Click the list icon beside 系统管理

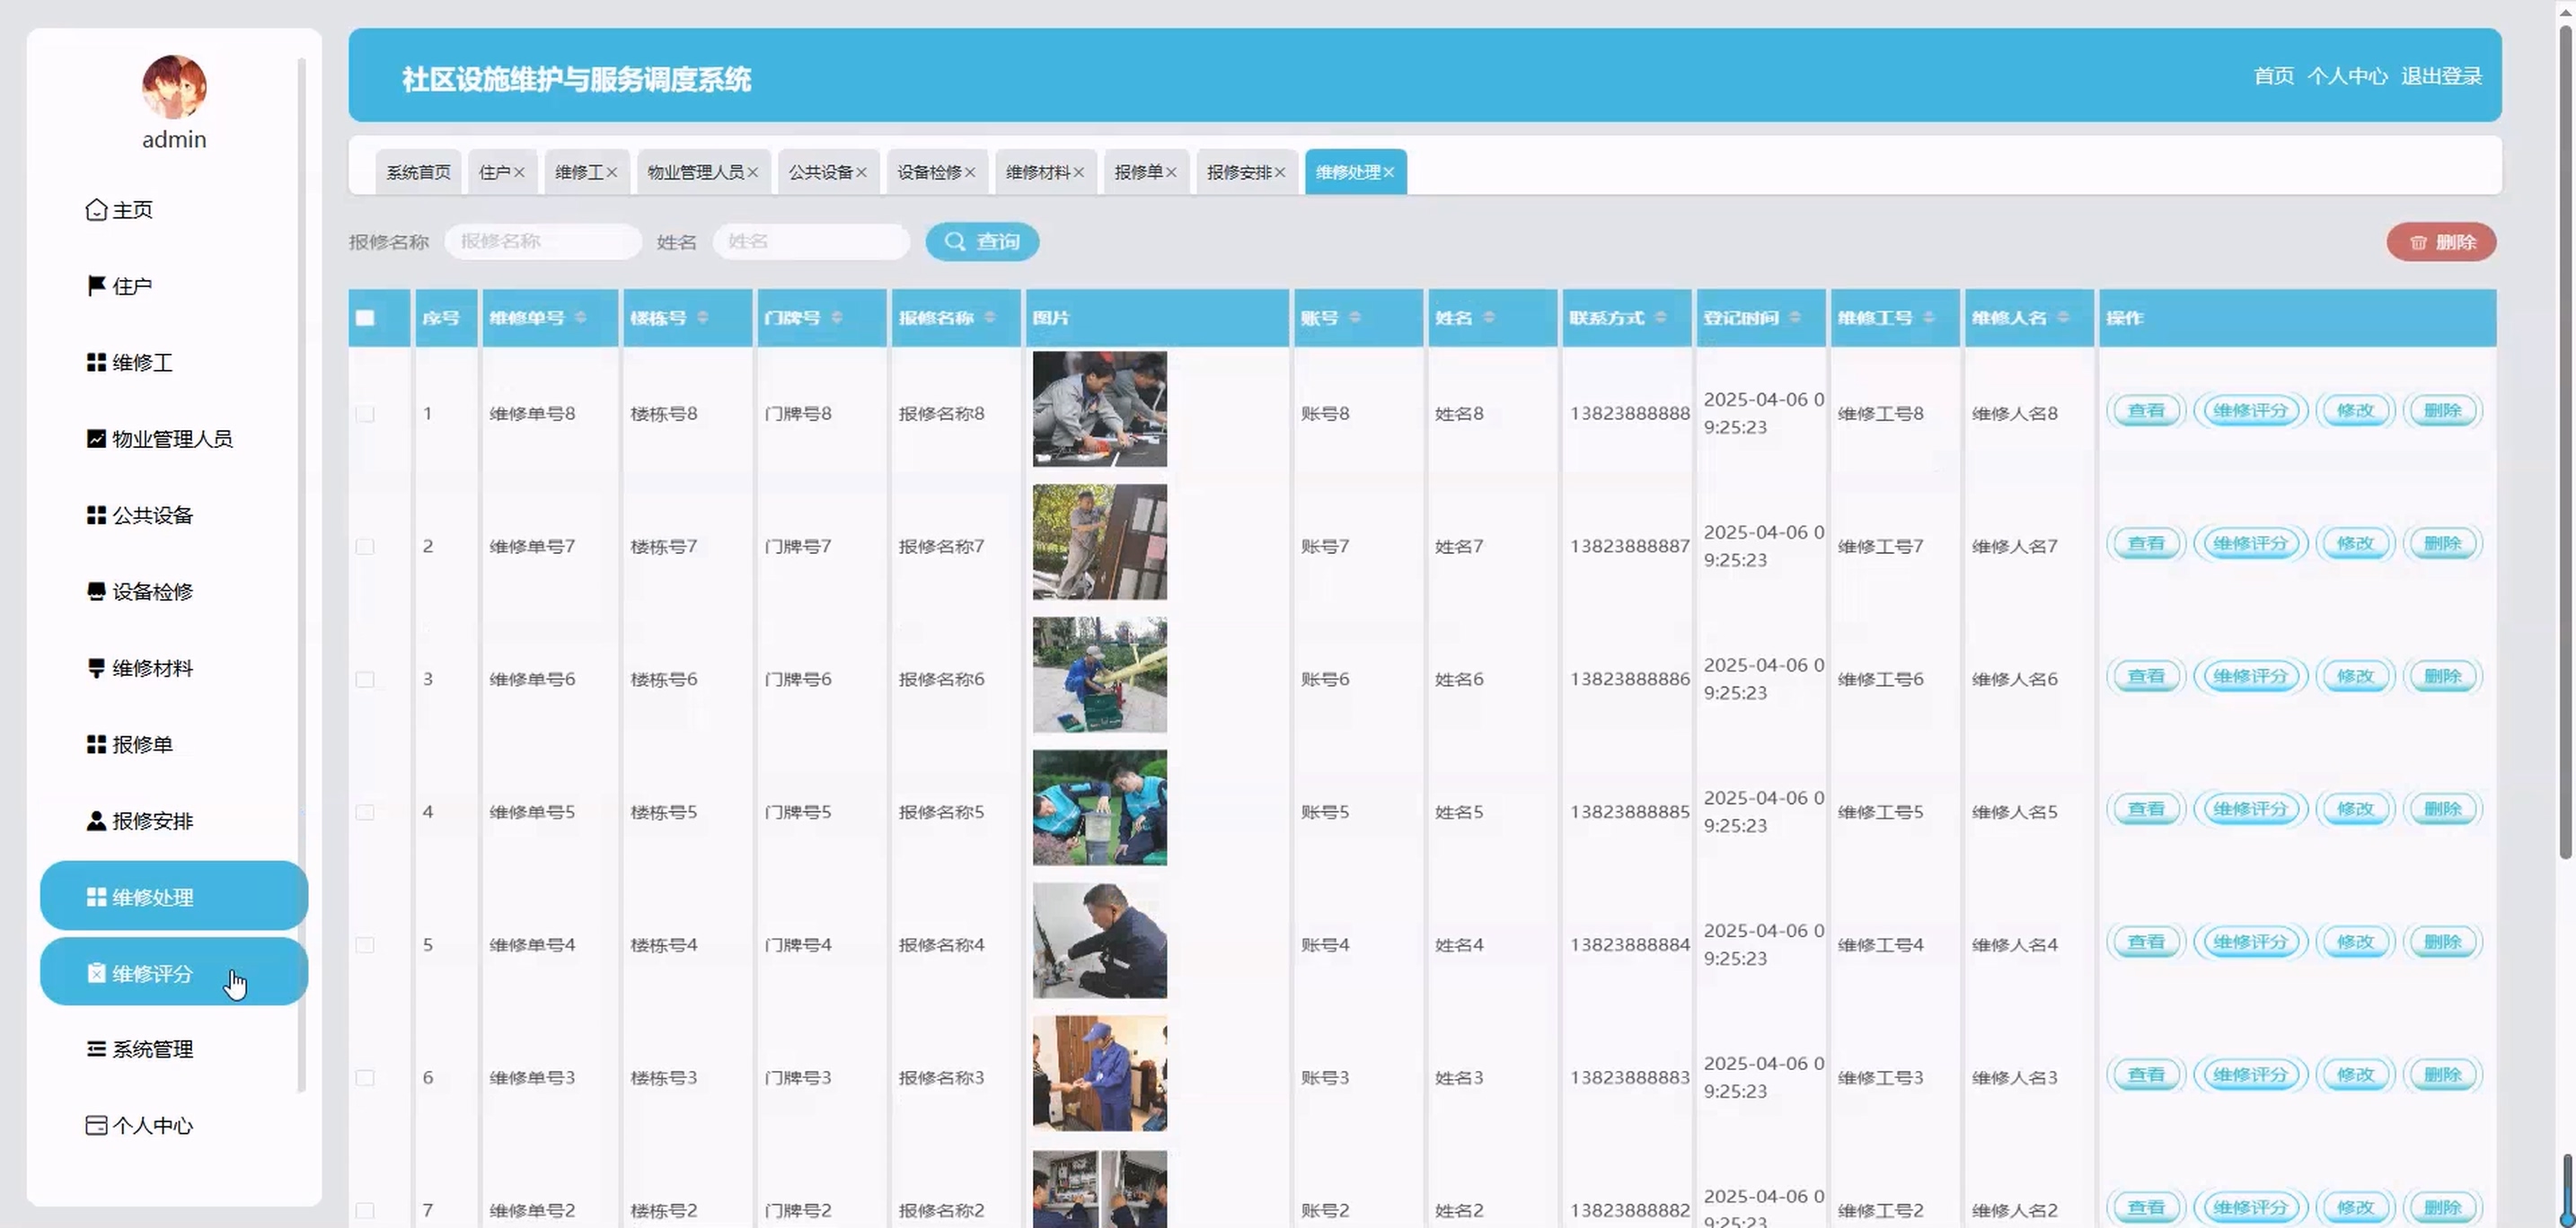[x=96, y=1049]
